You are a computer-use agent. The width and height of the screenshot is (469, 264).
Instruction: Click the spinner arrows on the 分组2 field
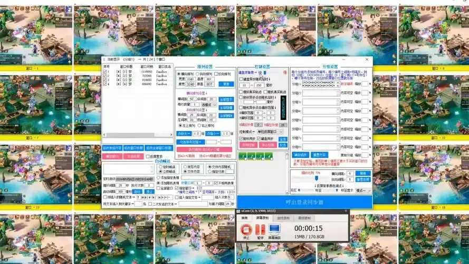pos(338,93)
